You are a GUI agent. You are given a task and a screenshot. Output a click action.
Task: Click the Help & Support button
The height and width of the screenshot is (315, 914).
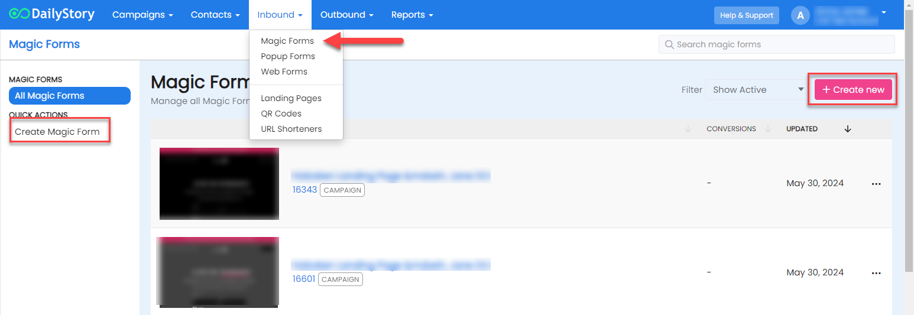pos(746,15)
